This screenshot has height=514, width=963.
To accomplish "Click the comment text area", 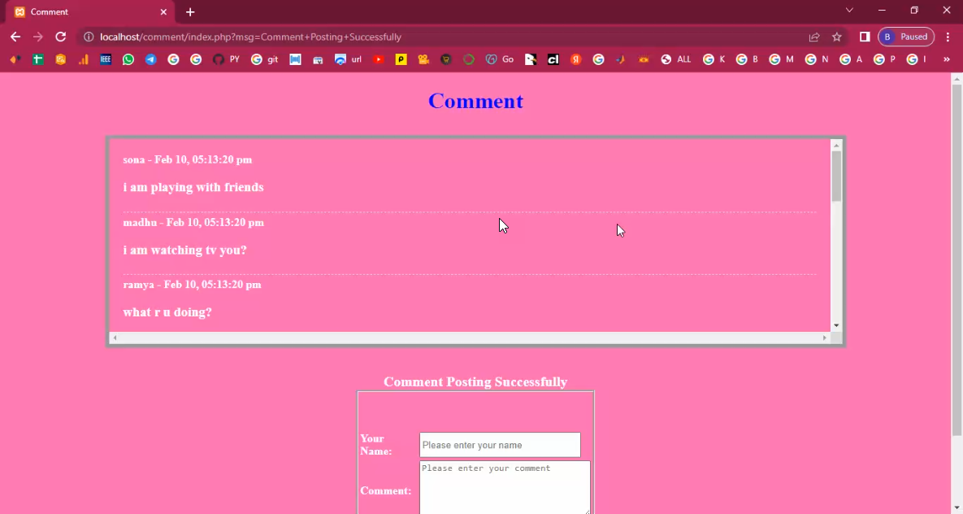I will (x=505, y=486).
